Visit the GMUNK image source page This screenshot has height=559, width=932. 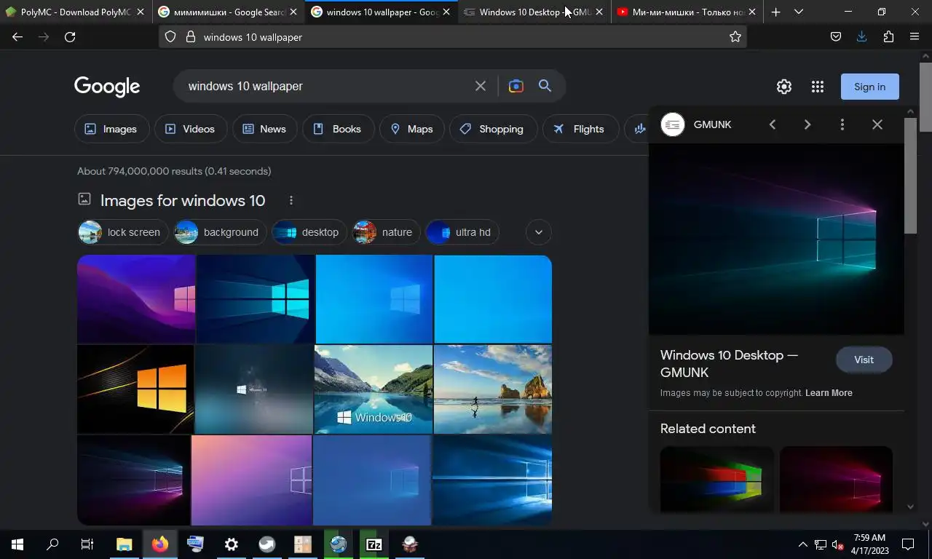864,360
